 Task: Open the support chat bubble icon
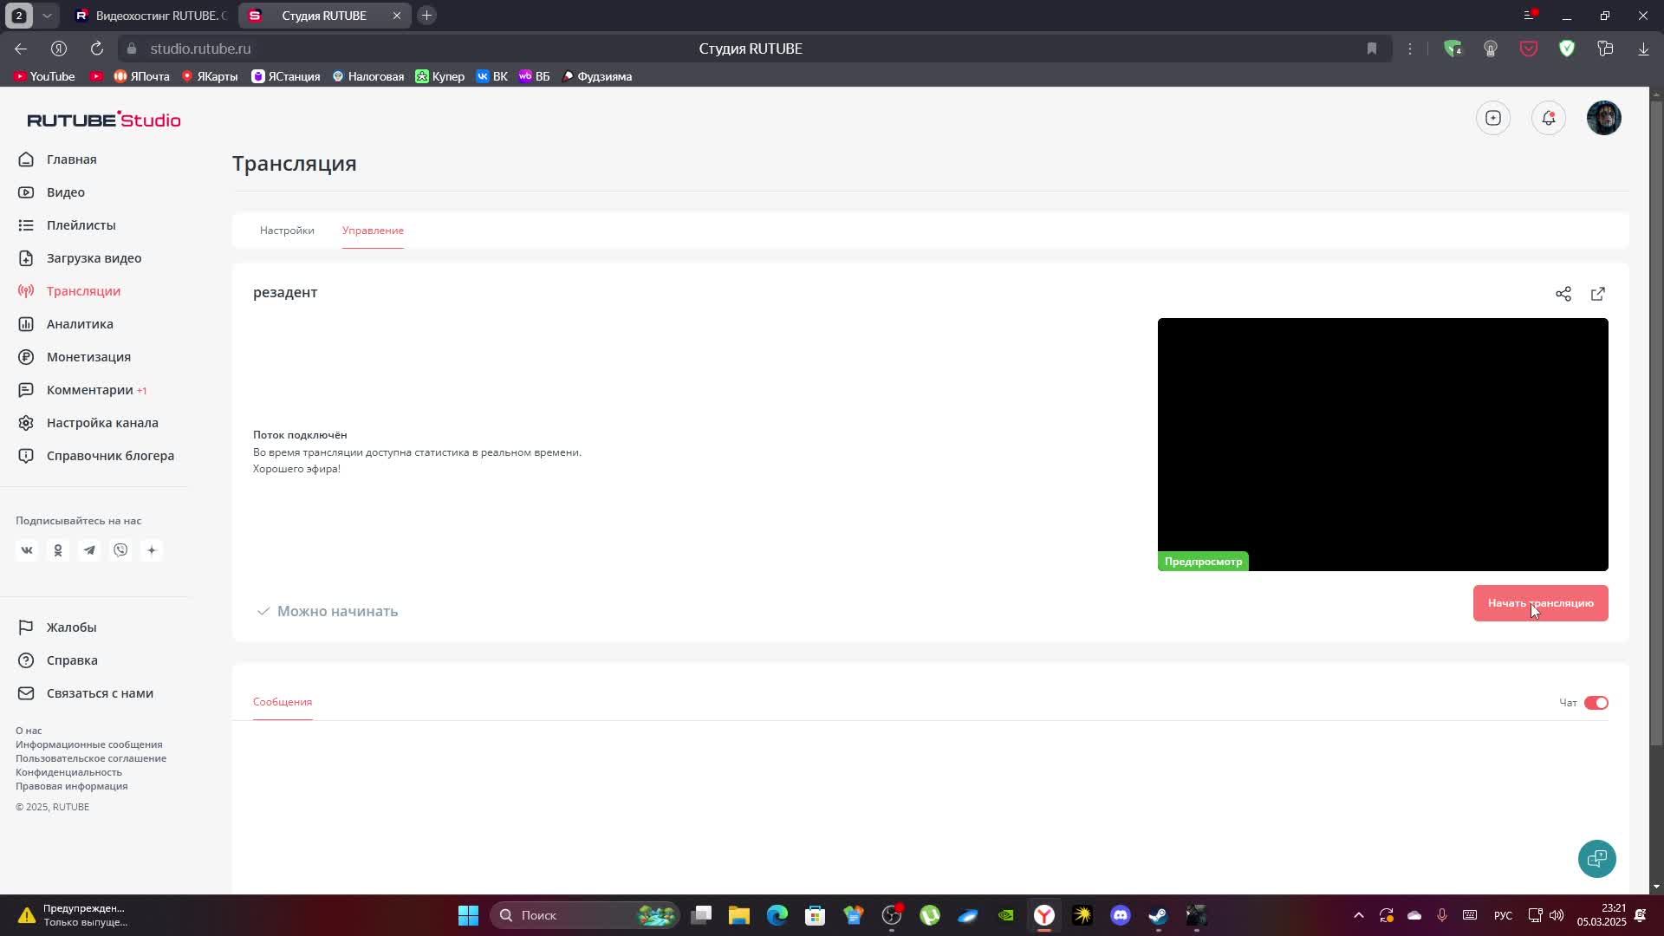click(1597, 858)
